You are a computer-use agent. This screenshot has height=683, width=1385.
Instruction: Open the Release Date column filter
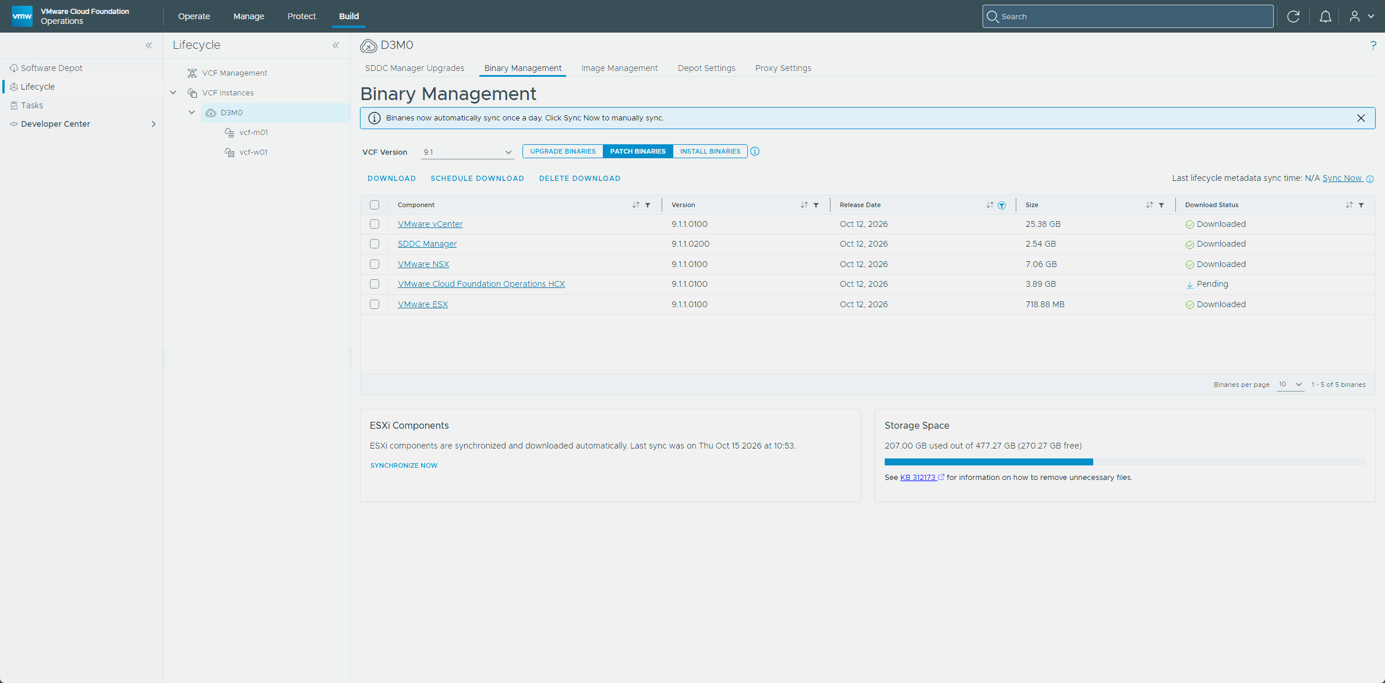click(1002, 205)
